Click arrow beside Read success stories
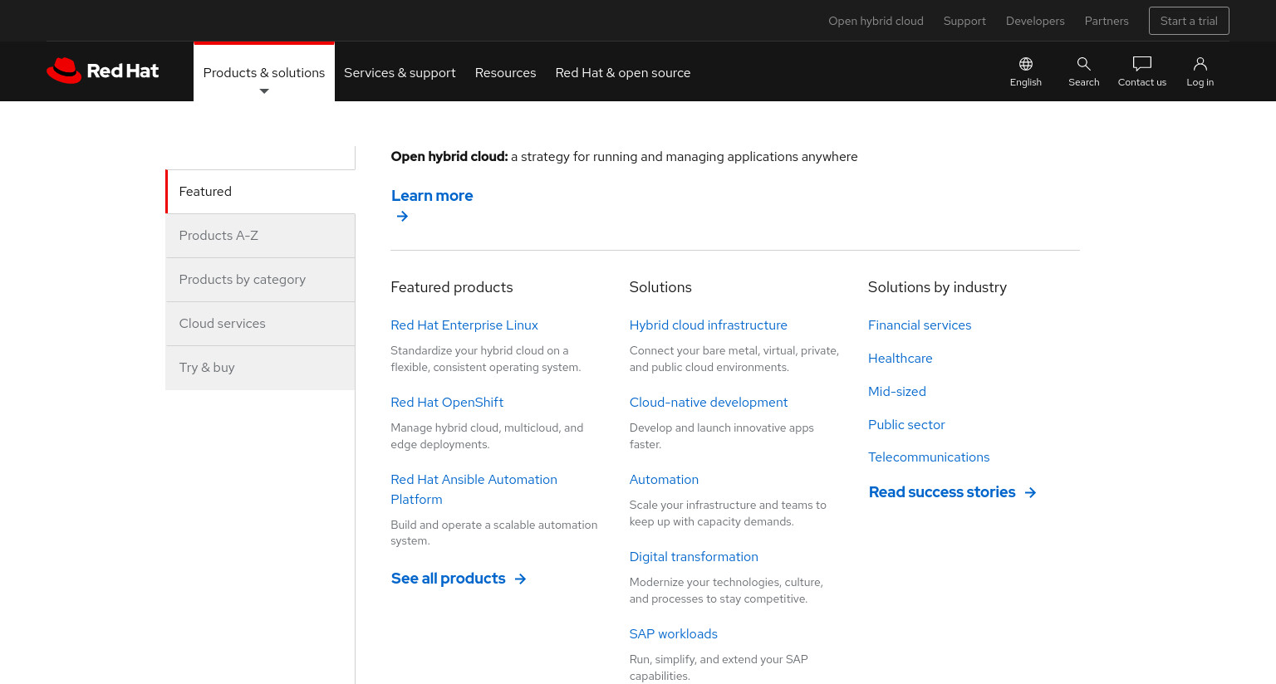This screenshot has height=684, width=1276. click(1031, 492)
